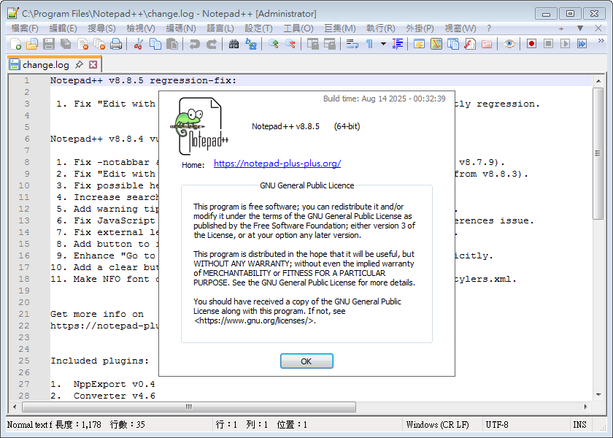This screenshot has width=613, height=438.
Task: Open the 視窗(W) menu
Action: (x=460, y=28)
